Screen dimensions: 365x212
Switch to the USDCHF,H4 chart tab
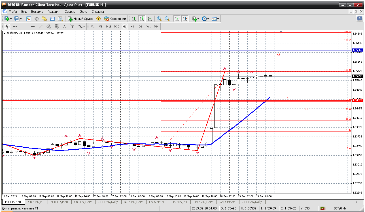pyautogui.click(x=157, y=202)
